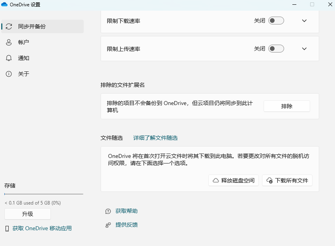Click the OneDrive 将在首次打开云文件 description text

pyautogui.click(x=208, y=160)
